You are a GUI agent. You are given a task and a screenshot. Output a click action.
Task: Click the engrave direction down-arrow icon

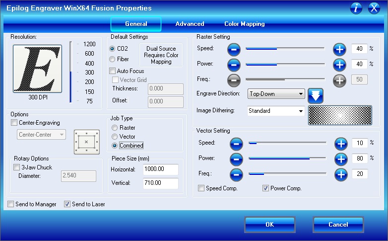click(x=316, y=96)
